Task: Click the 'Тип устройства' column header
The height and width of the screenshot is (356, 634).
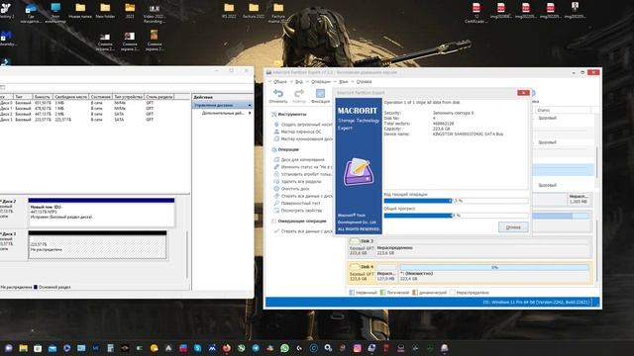Action: pos(128,97)
